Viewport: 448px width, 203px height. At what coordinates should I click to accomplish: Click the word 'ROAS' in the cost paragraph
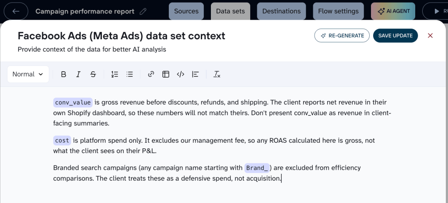pos(277,140)
